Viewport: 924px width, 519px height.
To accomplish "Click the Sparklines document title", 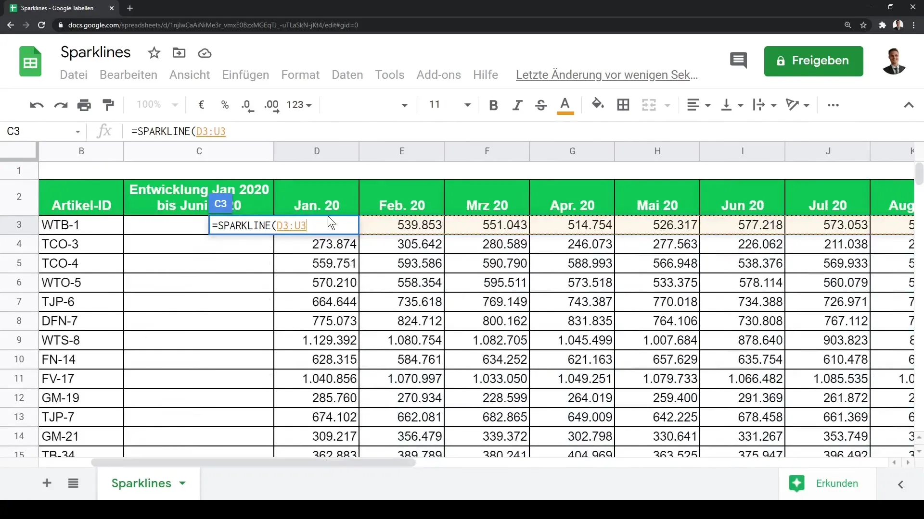I will tap(96, 52).
